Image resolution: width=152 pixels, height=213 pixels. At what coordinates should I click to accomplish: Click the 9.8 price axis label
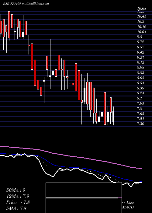(x=140, y=37)
